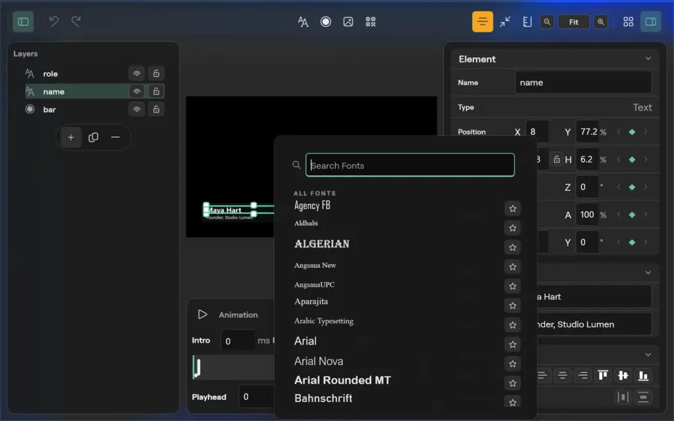Collapse the Element section

[x=648, y=59]
